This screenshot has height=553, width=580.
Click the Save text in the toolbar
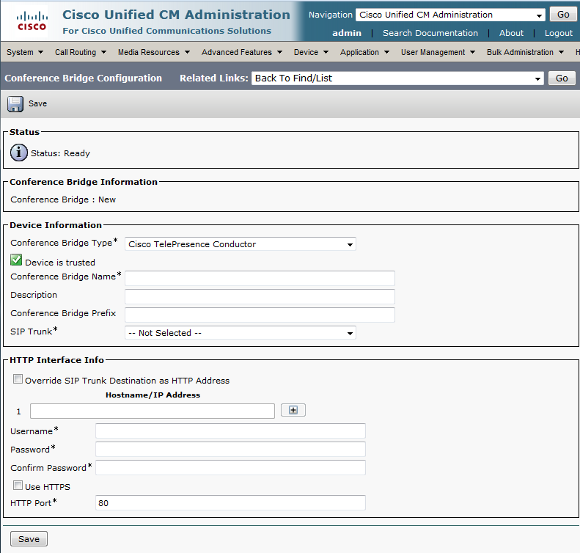[x=37, y=103]
